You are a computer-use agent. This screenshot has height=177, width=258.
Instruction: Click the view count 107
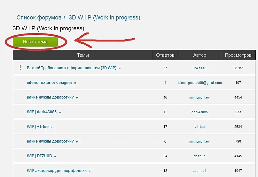click(238, 83)
